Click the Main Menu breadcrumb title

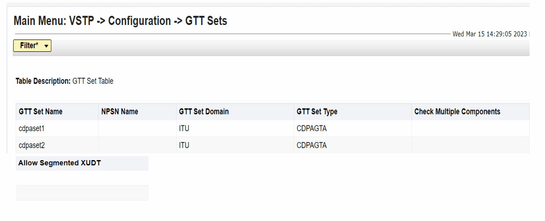pos(120,21)
